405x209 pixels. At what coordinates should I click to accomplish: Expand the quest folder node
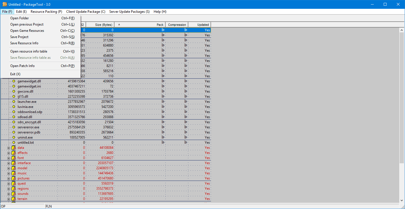(x=9, y=184)
